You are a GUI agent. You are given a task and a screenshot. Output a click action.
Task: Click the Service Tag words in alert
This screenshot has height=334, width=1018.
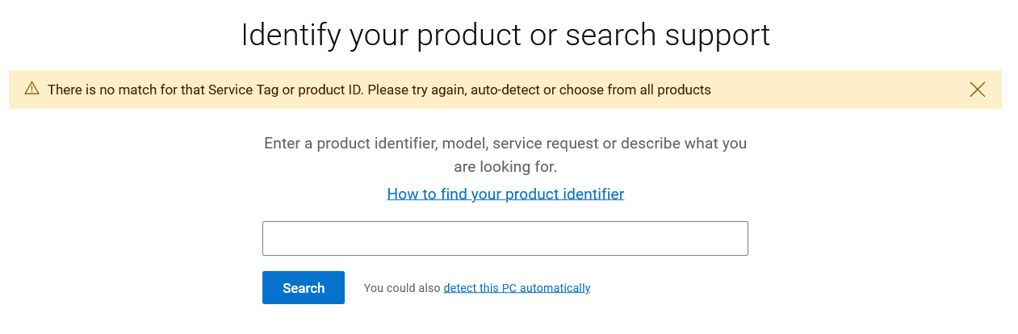pyautogui.click(x=243, y=90)
